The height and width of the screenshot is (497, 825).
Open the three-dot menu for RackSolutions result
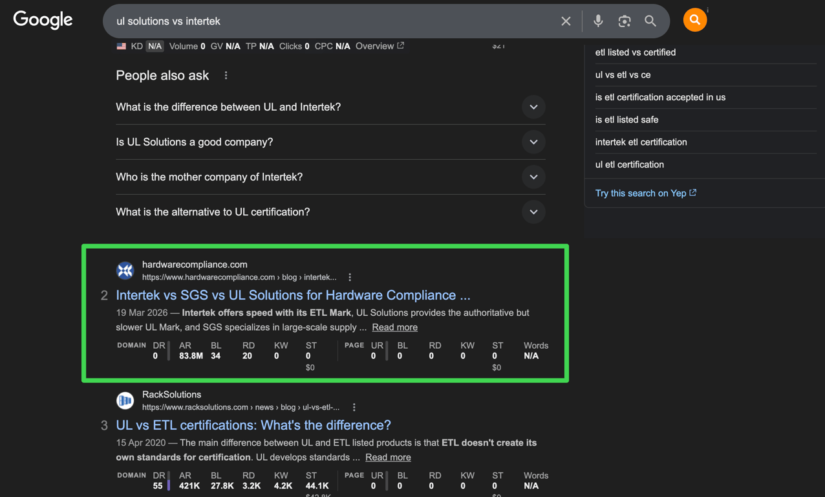tap(354, 407)
